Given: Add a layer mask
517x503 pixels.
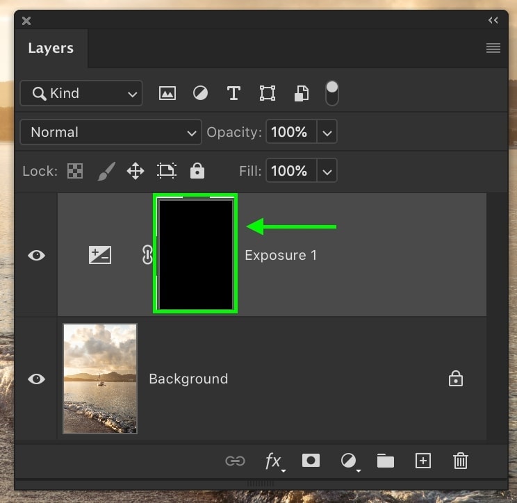Looking at the screenshot, I should click(x=311, y=461).
